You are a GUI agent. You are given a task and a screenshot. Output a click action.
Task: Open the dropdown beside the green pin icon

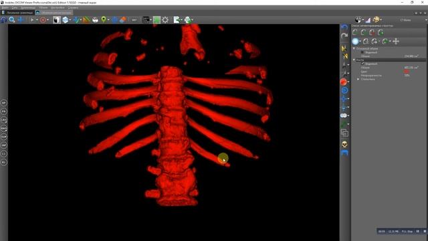pyautogui.click(x=108, y=19)
